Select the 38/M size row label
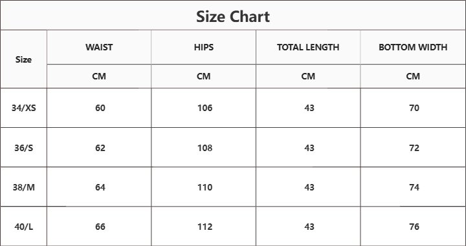Image resolution: width=466 pixels, height=246 pixels. [24, 187]
